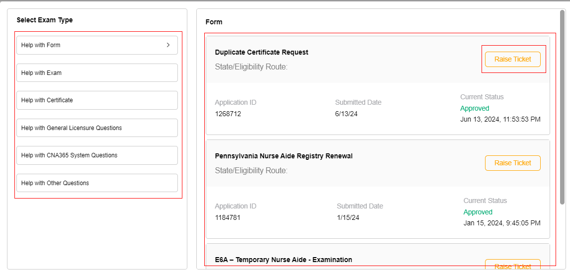The image size is (570, 272).
Task: Raise a ticket for Duplicate Certificate Request
Action: (512, 59)
